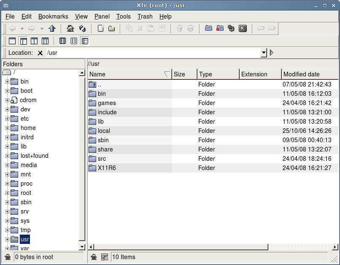The width and height of the screenshot is (340, 265).
Task: Click the file list horizontal scrollbar thumb
Action: (181, 247)
